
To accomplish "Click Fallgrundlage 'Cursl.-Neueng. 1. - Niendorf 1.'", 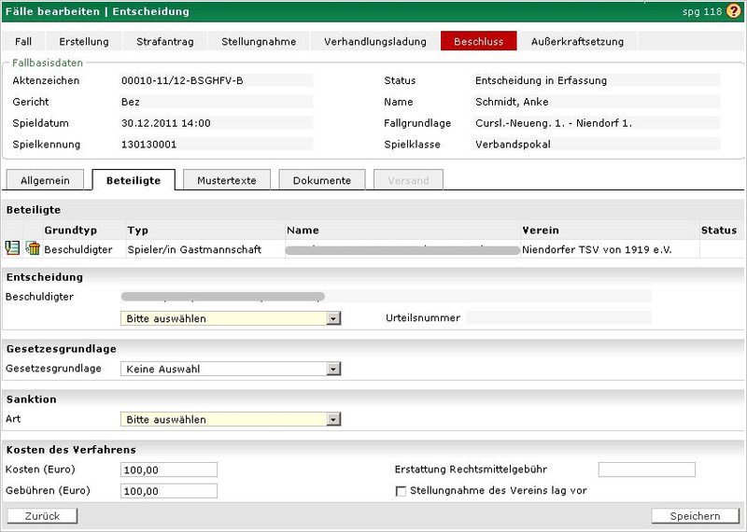I will click(x=554, y=123).
